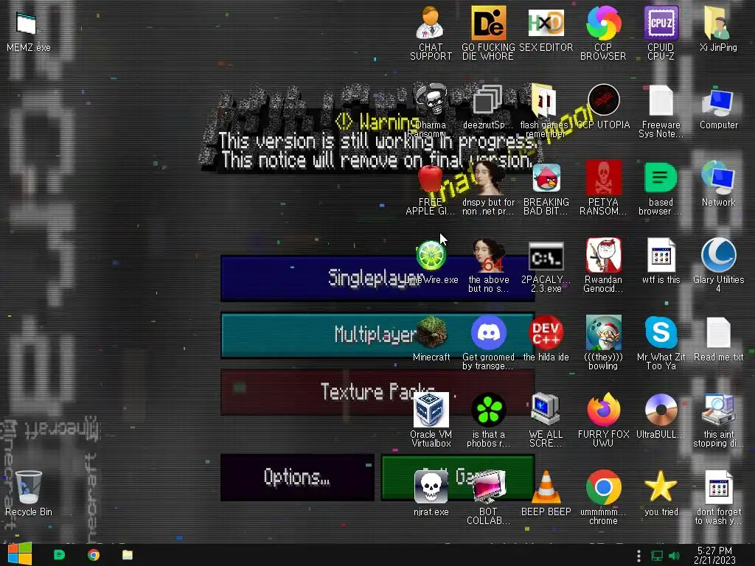Open the flash games remember folder

pyautogui.click(x=545, y=100)
